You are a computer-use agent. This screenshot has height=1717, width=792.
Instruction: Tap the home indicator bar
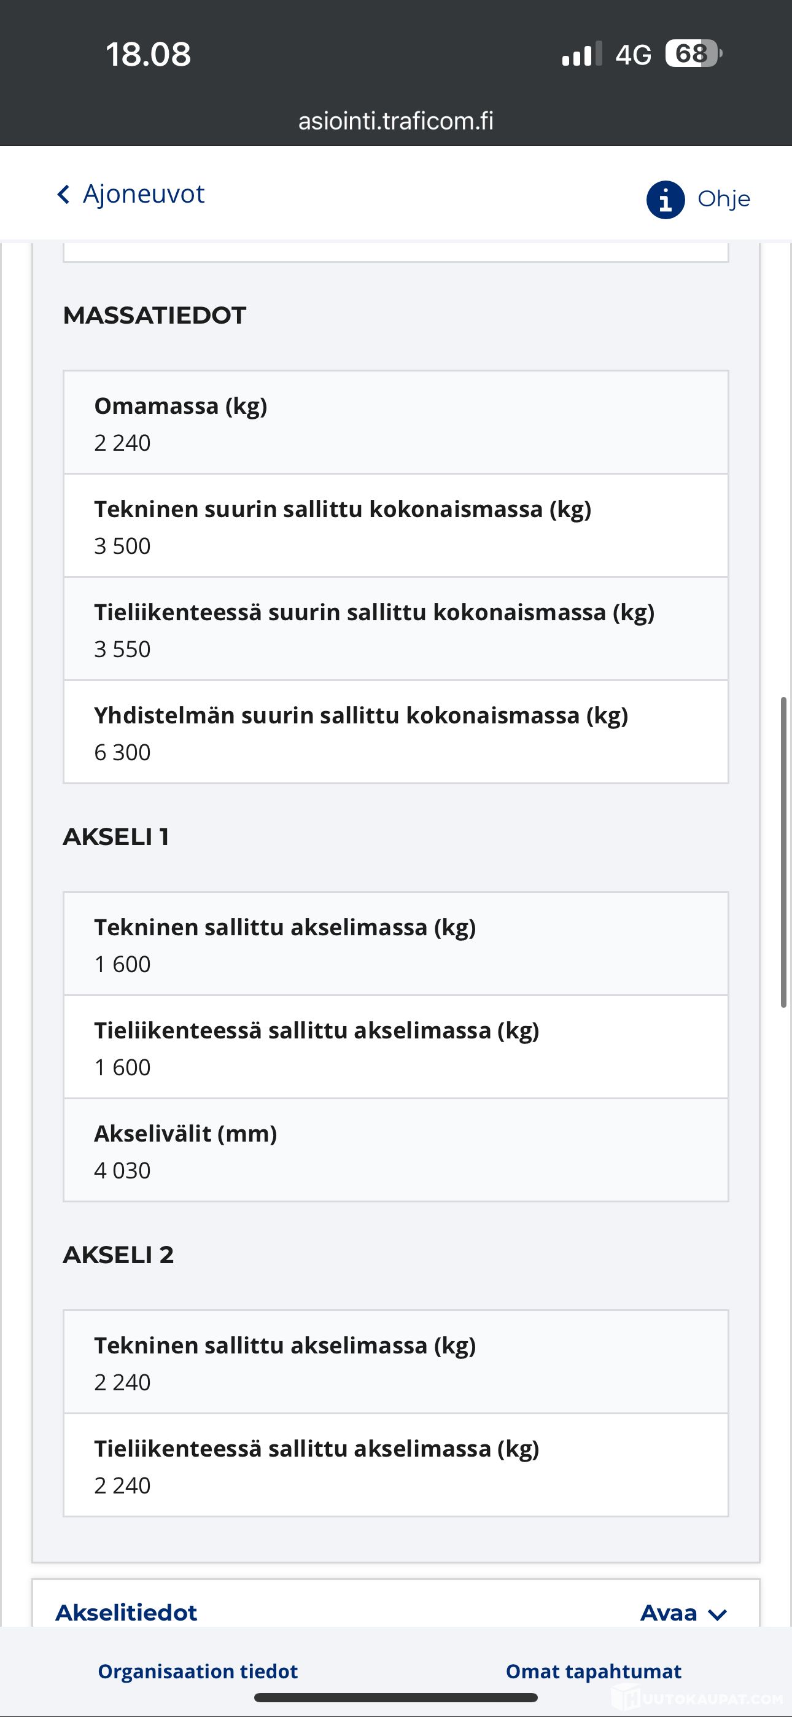coord(396,1698)
